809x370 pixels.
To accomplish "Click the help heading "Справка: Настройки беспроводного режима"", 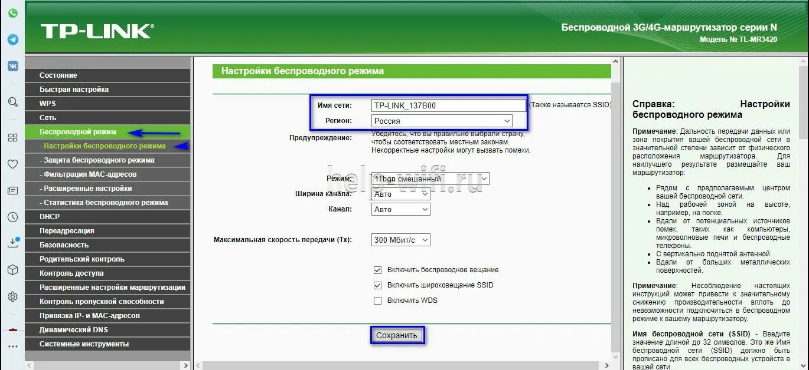I will tap(711, 109).
